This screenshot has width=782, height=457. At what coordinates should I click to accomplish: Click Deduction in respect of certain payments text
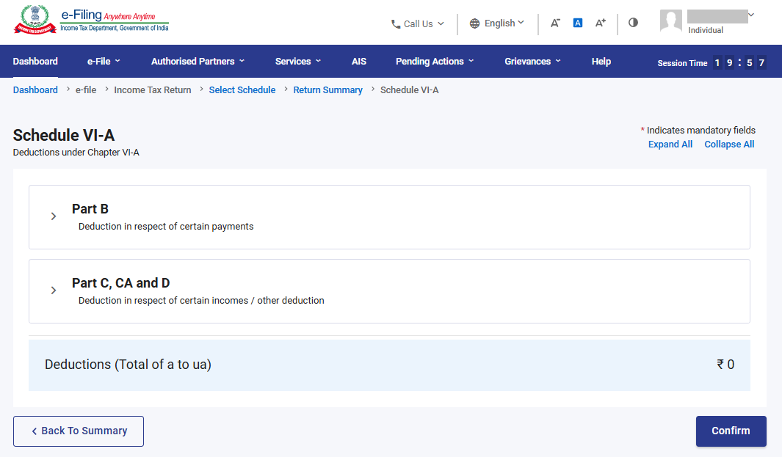tap(166, 226)
